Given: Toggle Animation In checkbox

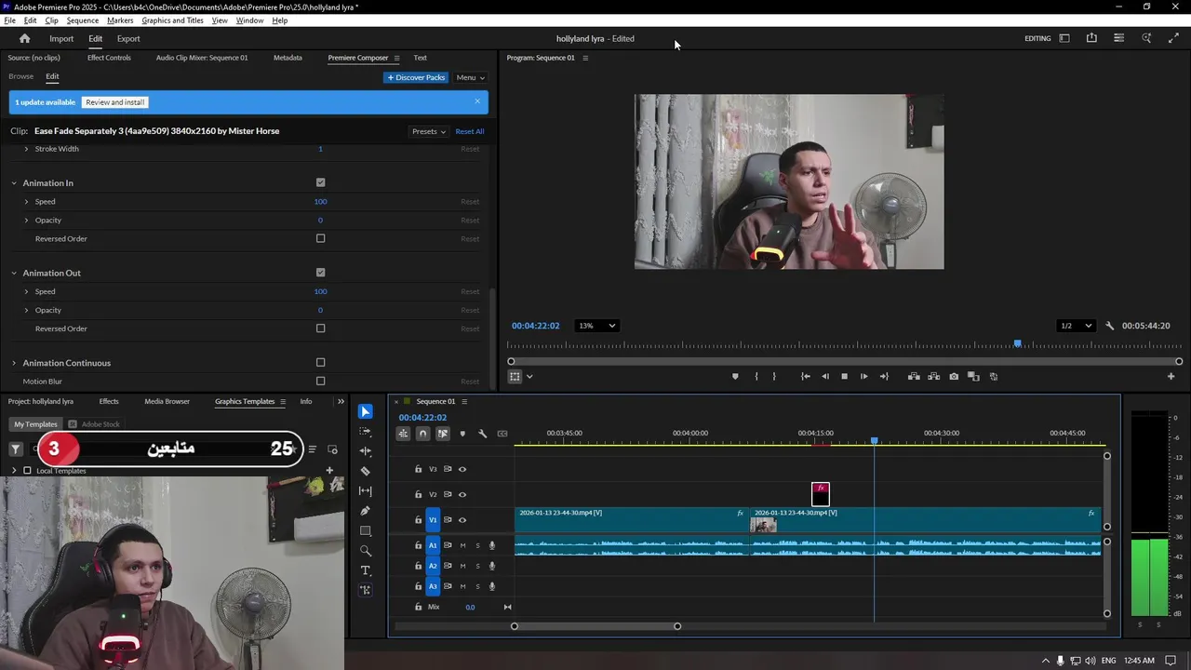Looking at the screenshot, I should point(320,183).
